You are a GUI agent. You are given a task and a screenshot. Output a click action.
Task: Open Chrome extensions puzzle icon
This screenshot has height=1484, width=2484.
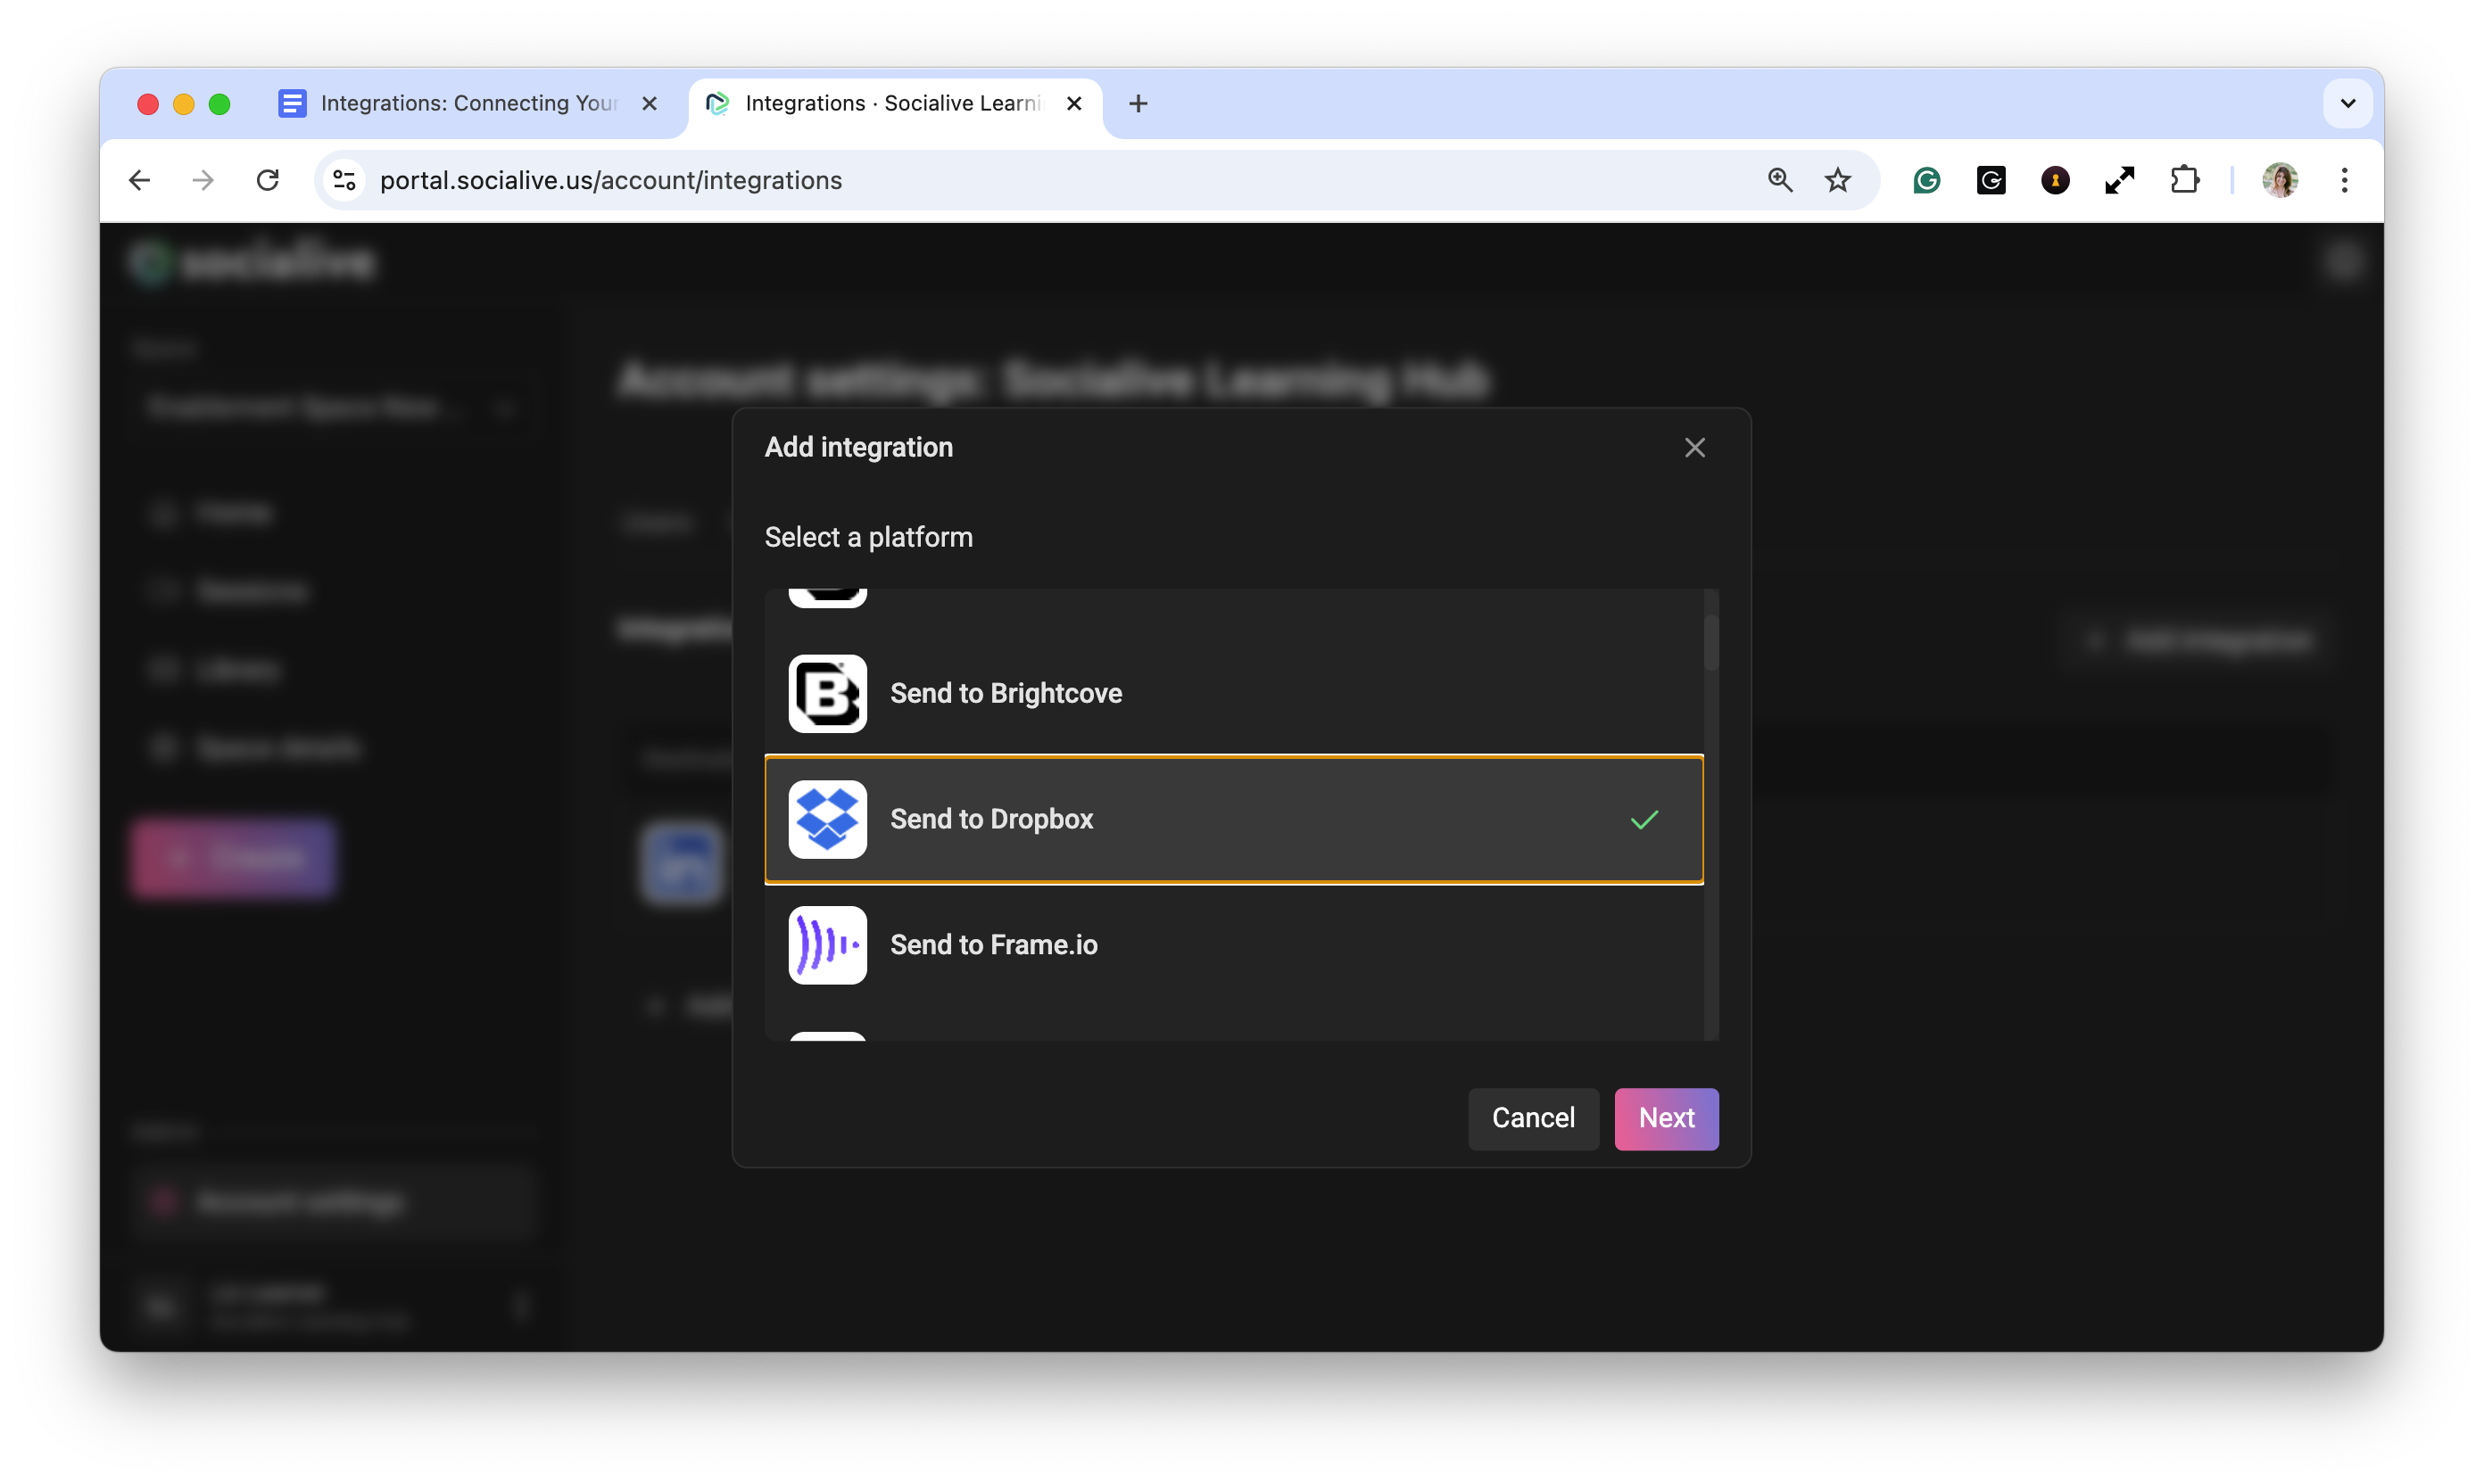pos(2184,180)
